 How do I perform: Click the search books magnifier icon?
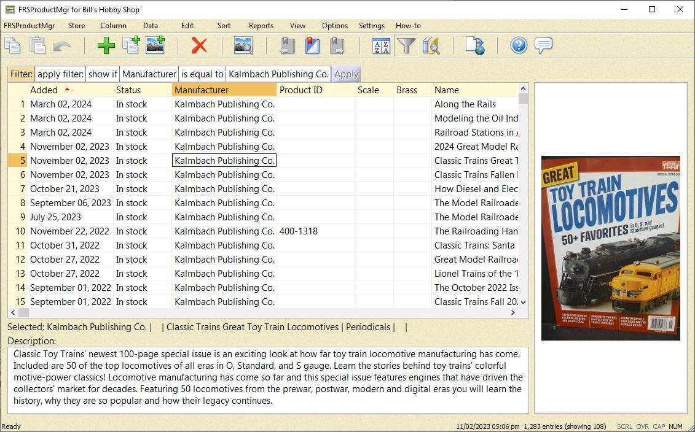tap(431, 45)
